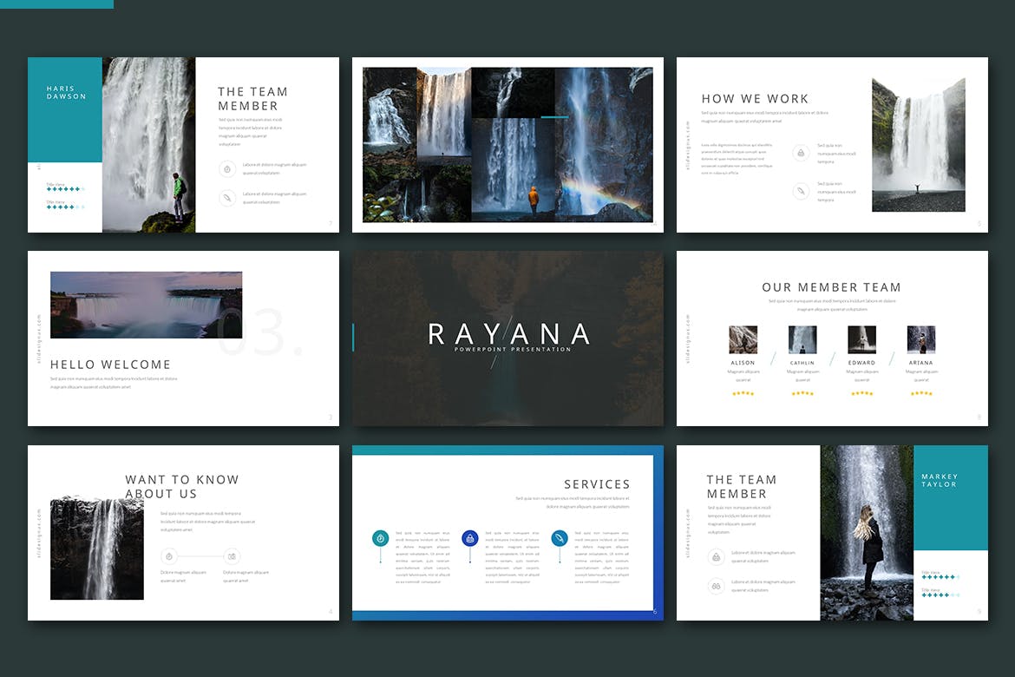Select Arjana's member photo
Screen dimensions: 1015x677
point(921,339)
